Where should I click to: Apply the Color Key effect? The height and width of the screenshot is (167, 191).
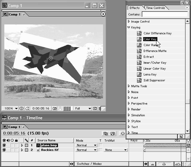click(150, 39)
